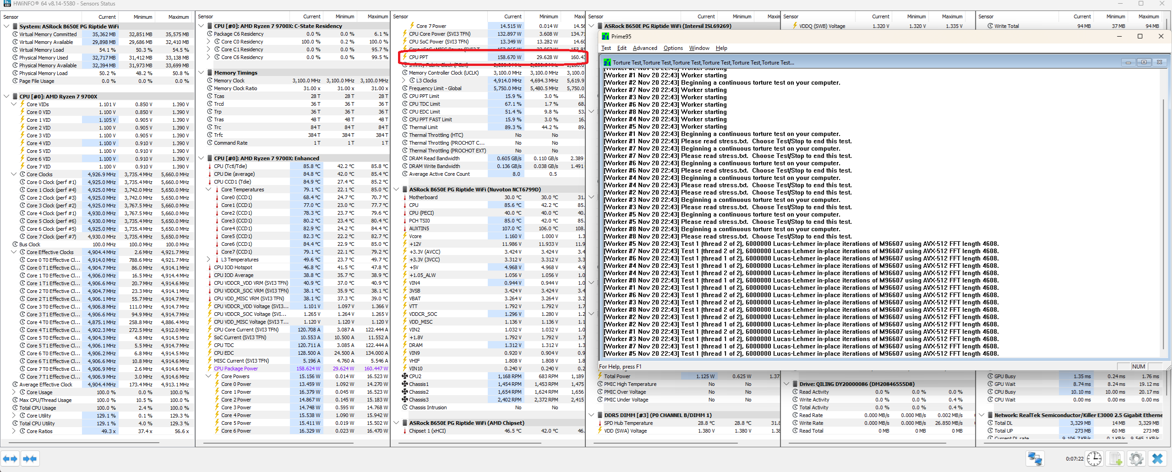Click the fan icon beside CPU2
This screenshot has height=472, width=1172.
click(405, 376)
